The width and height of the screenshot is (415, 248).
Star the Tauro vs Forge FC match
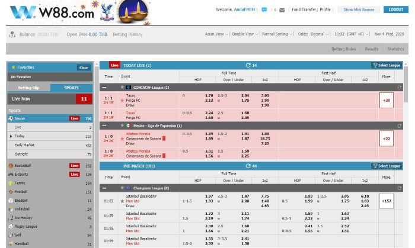click(x=122, y=101)
